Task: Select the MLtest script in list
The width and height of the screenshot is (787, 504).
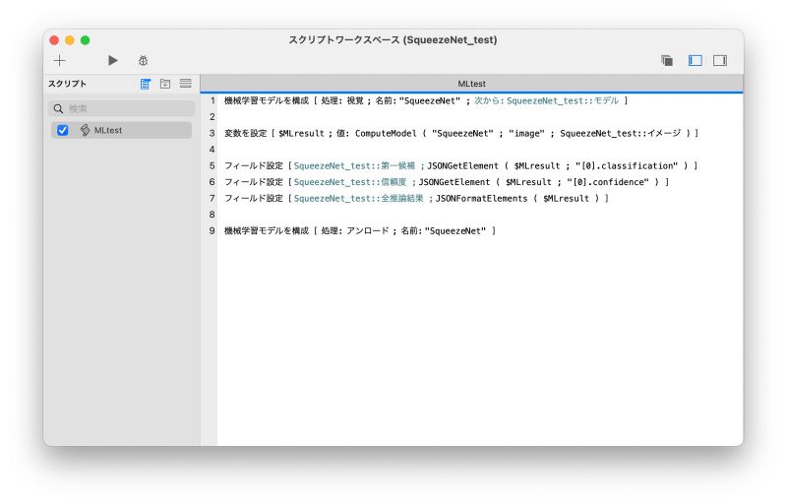Action: click(x=121, y=130)
